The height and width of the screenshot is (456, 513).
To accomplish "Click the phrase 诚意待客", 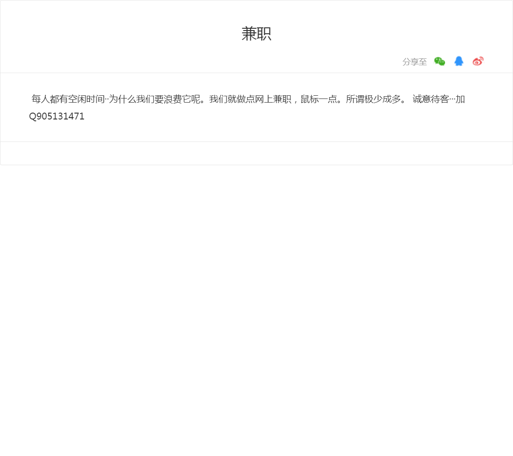I will coord(430,99).
